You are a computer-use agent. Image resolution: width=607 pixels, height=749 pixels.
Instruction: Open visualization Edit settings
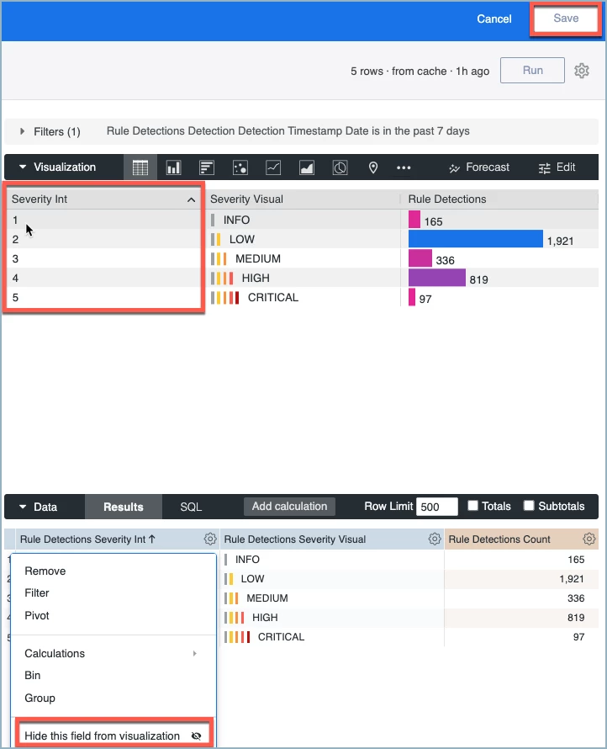click(557, 167)
